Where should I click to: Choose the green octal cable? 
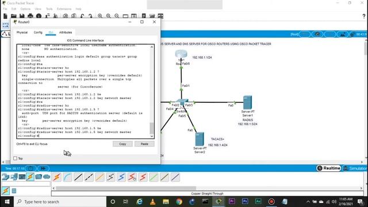[154, 177]
